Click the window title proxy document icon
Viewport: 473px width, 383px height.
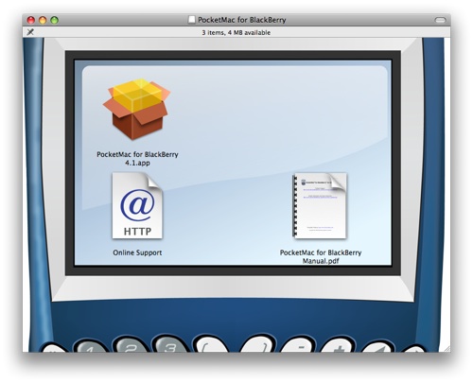(x=191, y=20)
